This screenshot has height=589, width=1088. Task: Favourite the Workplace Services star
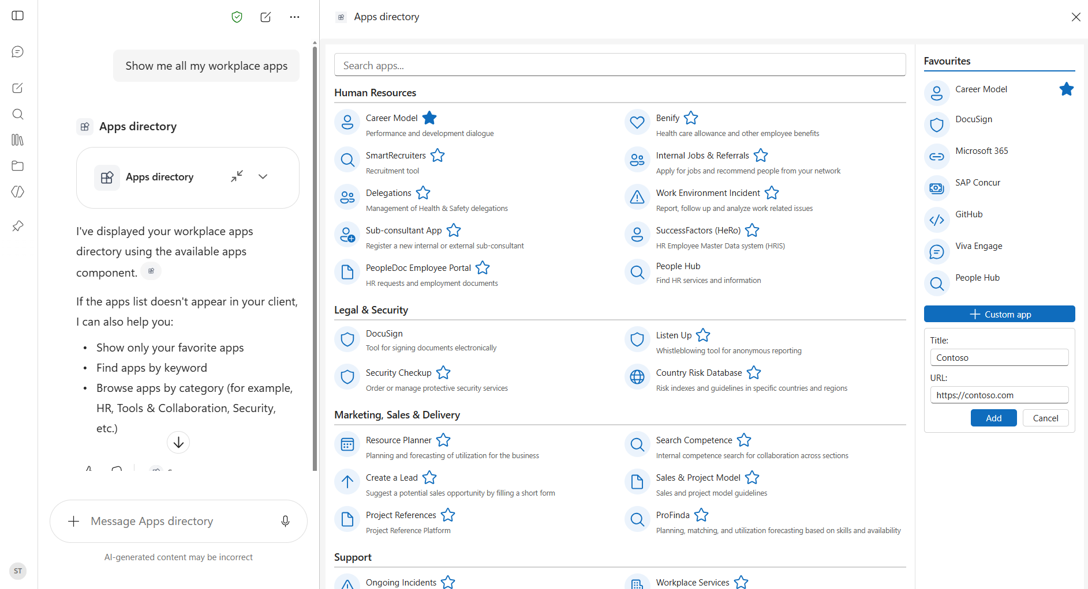(741, 582)
